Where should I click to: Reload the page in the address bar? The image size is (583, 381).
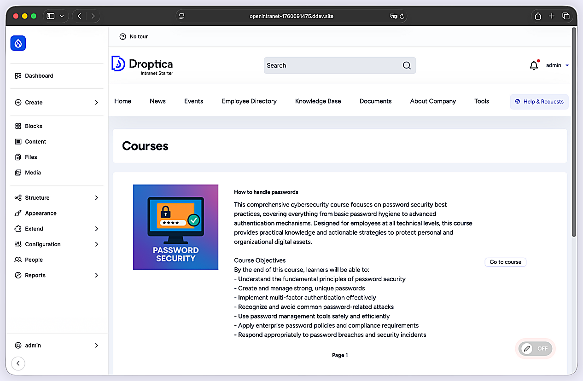[402, 16]
